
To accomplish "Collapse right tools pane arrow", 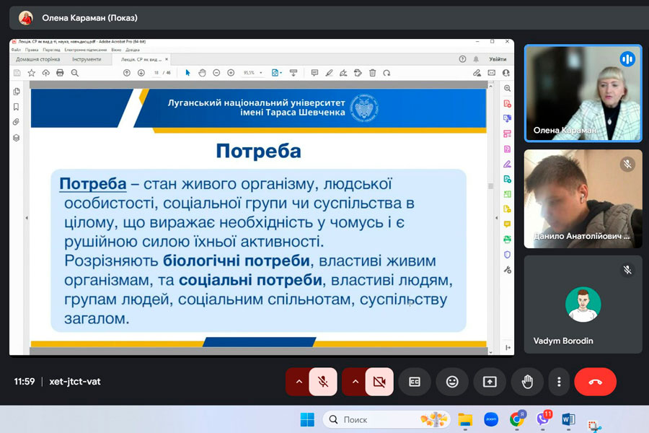I will (x=497, y=217).
